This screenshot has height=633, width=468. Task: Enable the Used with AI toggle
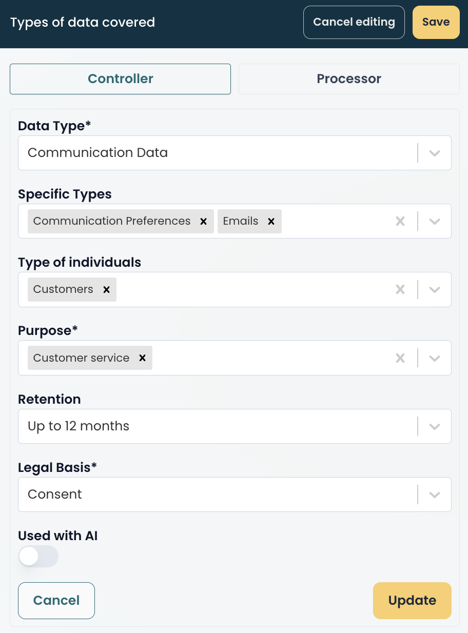(38, 556)
